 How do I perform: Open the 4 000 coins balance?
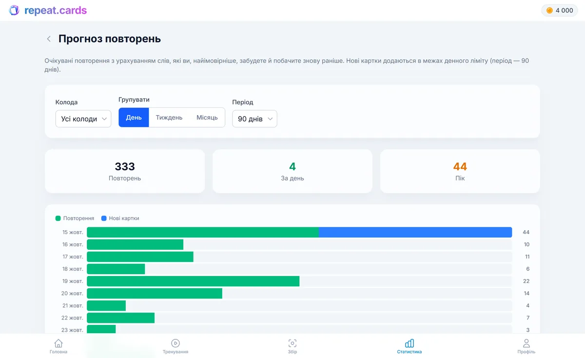coord(560,10)
